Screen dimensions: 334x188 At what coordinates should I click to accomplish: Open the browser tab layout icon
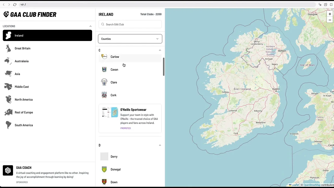tap(326, 4)
